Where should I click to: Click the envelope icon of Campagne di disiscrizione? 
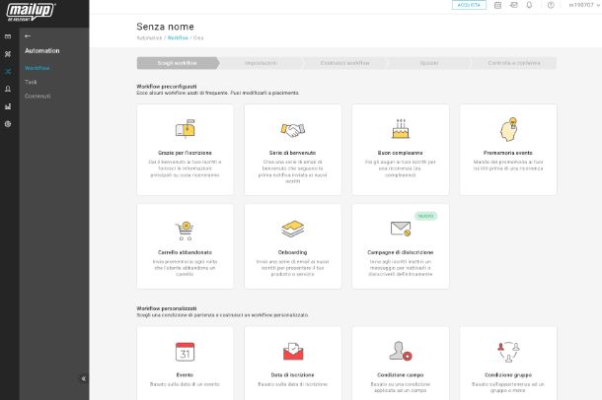pos(401,229)
